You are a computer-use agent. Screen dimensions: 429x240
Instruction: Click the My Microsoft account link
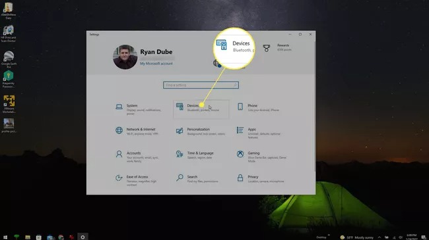(x=156, y=64)
